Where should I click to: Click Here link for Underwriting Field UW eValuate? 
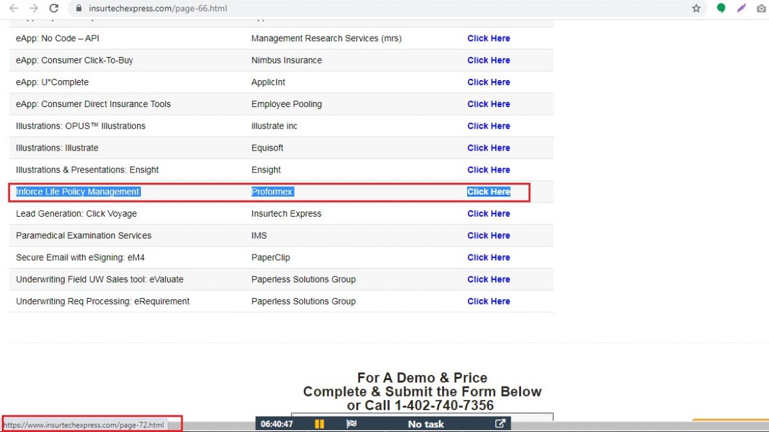488,279
